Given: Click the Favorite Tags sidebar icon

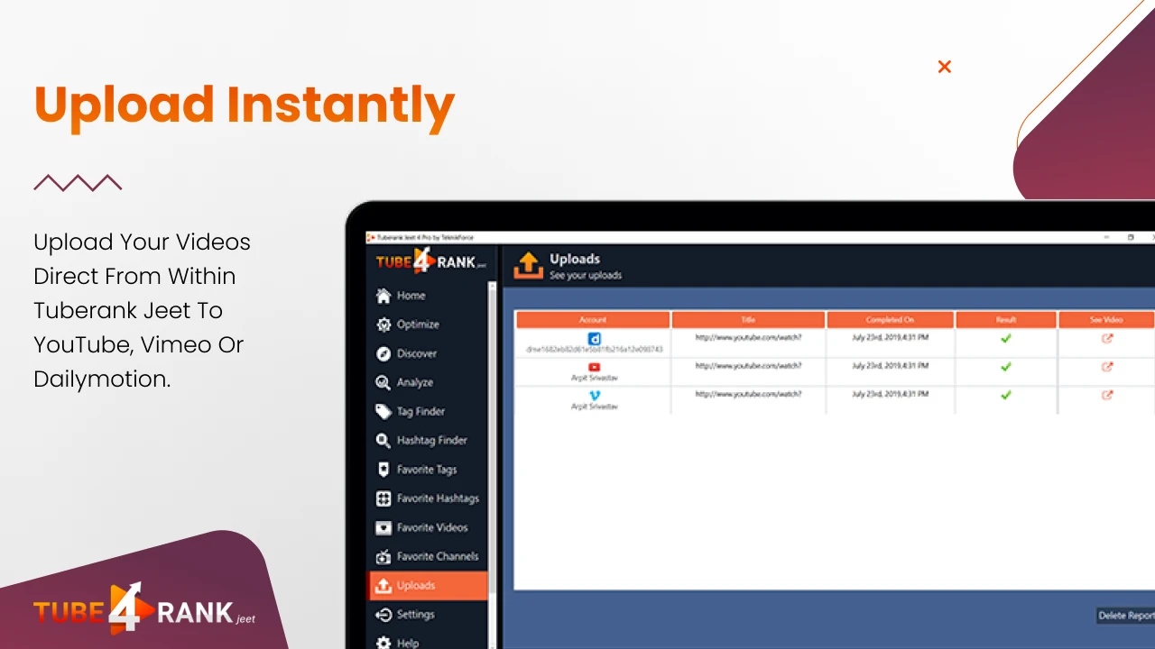Looking at the screenshot, I should 383,470.
